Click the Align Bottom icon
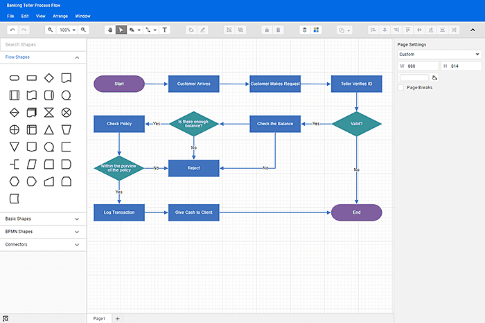 click(431, 30)
